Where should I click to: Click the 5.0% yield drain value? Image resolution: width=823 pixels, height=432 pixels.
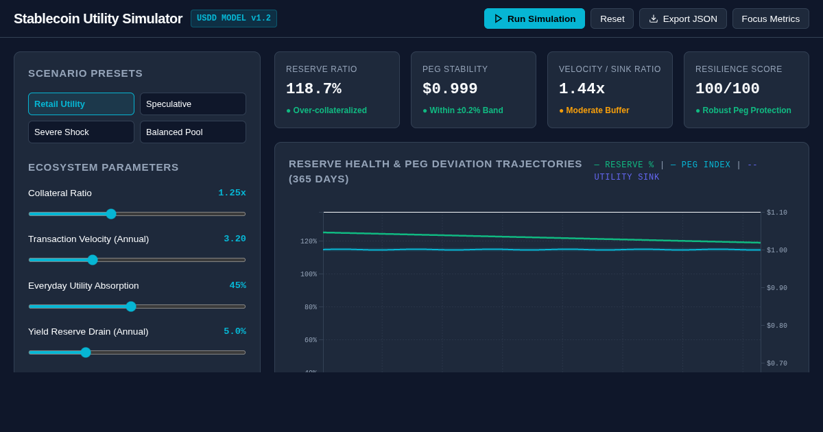(235, 331)
